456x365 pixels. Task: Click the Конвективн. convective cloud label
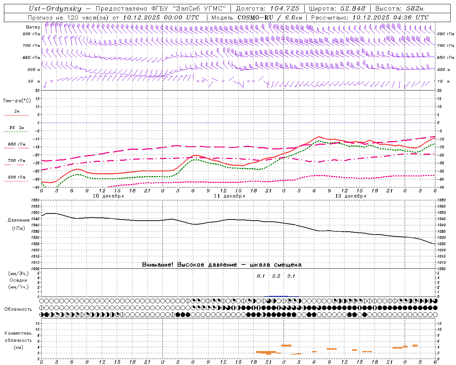[18, 333]
